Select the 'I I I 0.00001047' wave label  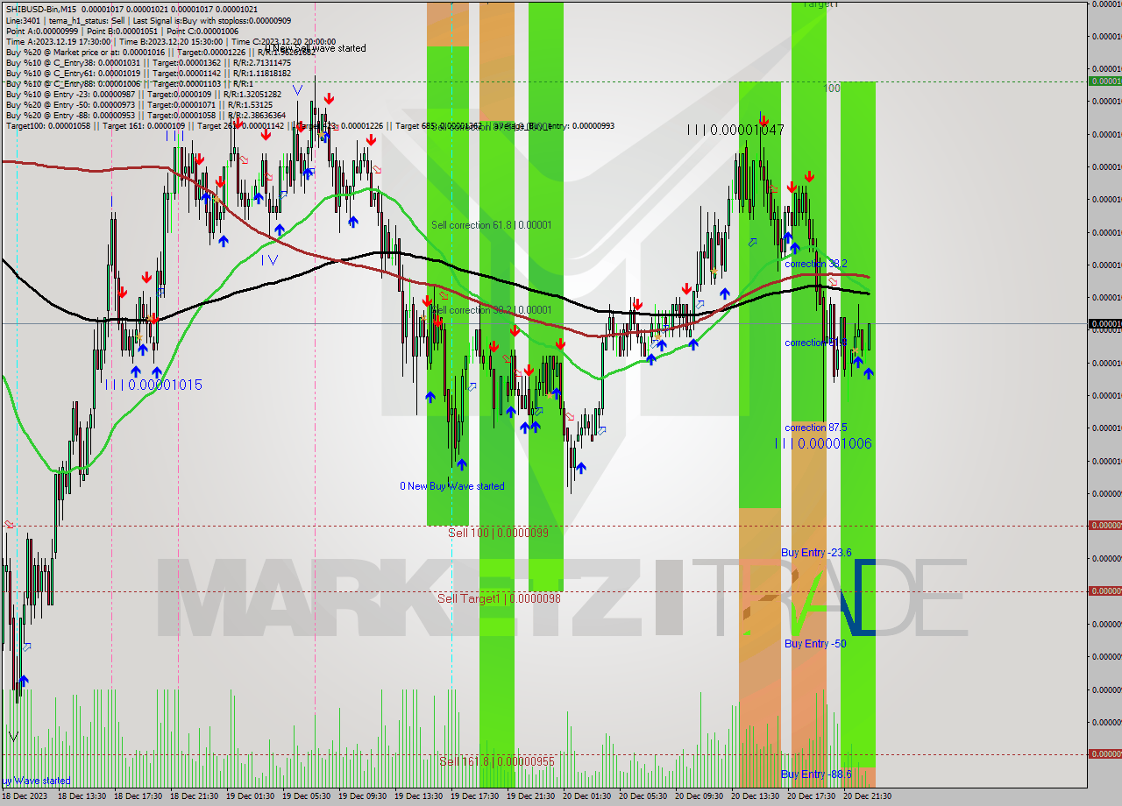click(x=735, y=130)
